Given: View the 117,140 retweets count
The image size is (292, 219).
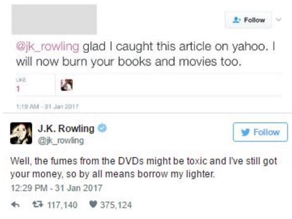Looking at the screenshot, I should (62, 205).
